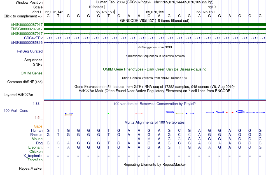Click the chr11: ruler label
Viewport: 266px width, 175px height.
(38, 12)
